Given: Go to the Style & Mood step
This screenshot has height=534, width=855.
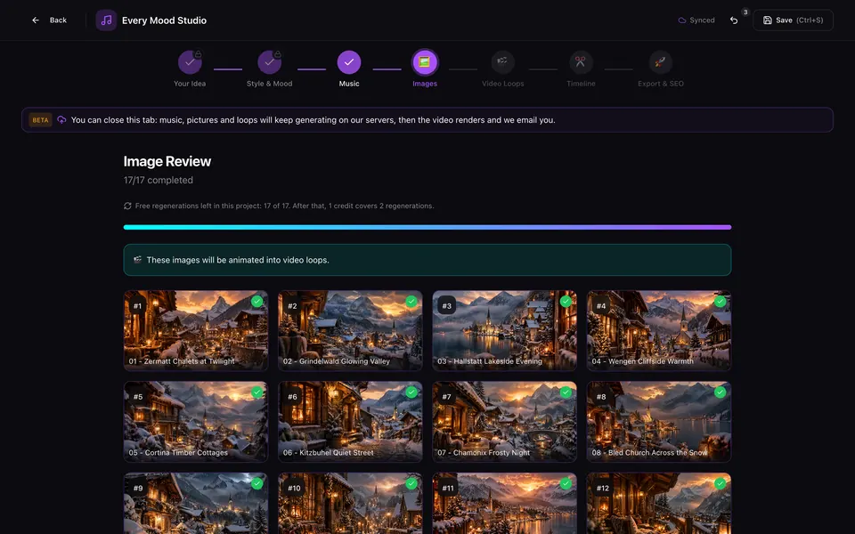Looking at the screenshot, I should click(269, 62).
